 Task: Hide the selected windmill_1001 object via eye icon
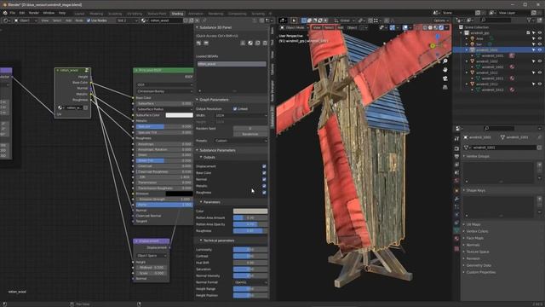540,49
